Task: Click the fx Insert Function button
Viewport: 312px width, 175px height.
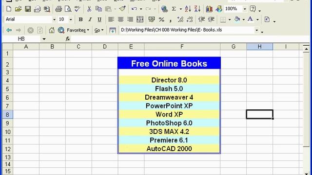Action: click(x=68, y=39)
